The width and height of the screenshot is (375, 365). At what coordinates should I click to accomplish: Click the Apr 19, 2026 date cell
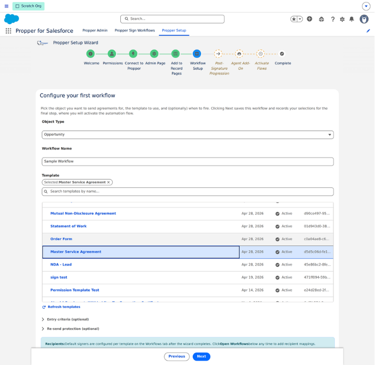tap(253, 277)
